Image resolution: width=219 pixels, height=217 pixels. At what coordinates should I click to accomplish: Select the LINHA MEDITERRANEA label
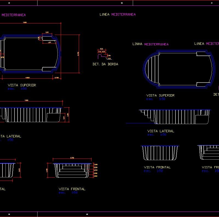pyautogui.click(x=151, y=44)
